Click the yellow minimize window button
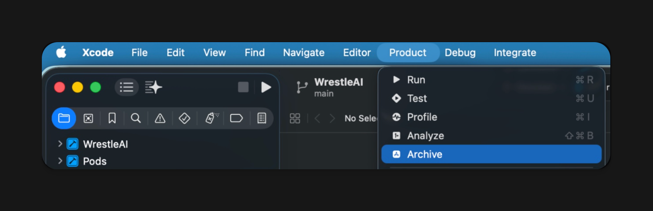This screenshot has width=653, height=211. click(77, 87)
